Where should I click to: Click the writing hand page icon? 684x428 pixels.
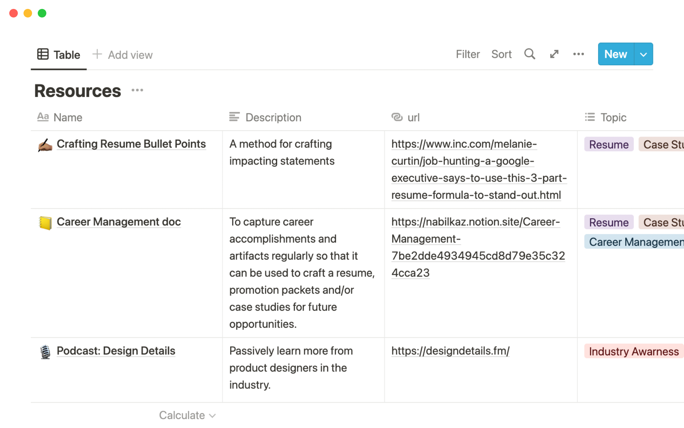[x=45, y=145]
